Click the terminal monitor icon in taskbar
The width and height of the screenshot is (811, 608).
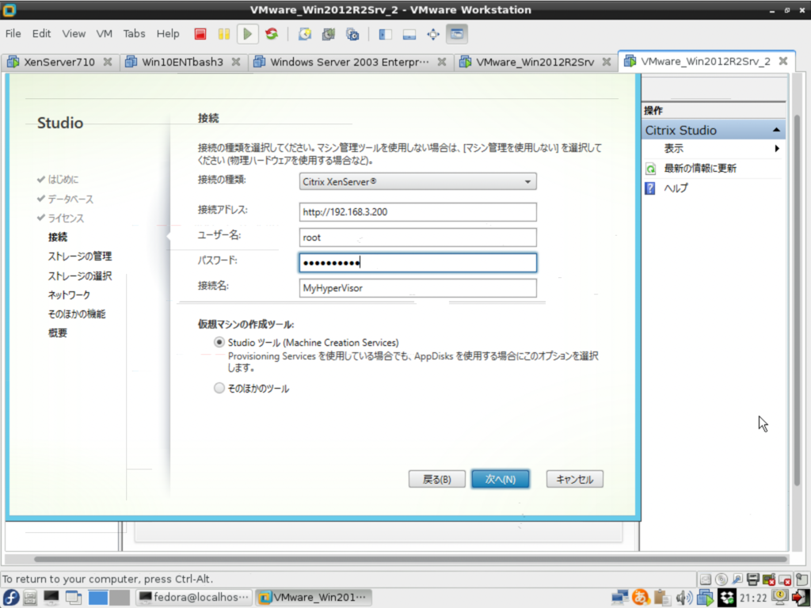pyautogui.click(x=51, y=598)
